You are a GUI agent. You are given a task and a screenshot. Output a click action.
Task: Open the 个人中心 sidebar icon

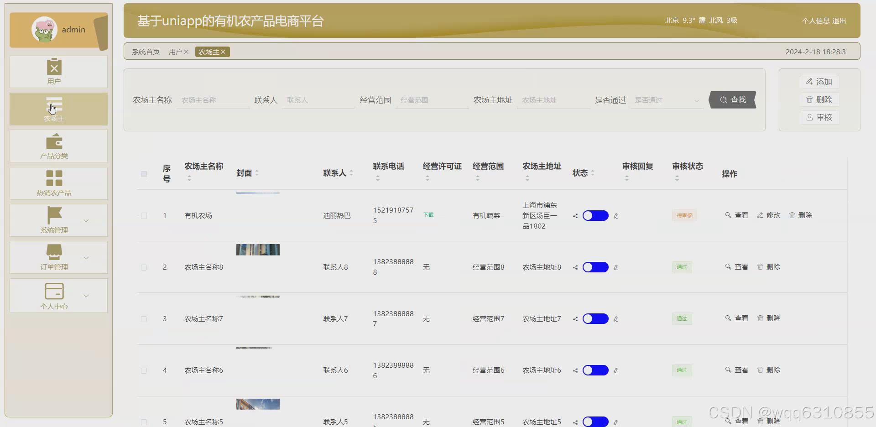(54, 296)
